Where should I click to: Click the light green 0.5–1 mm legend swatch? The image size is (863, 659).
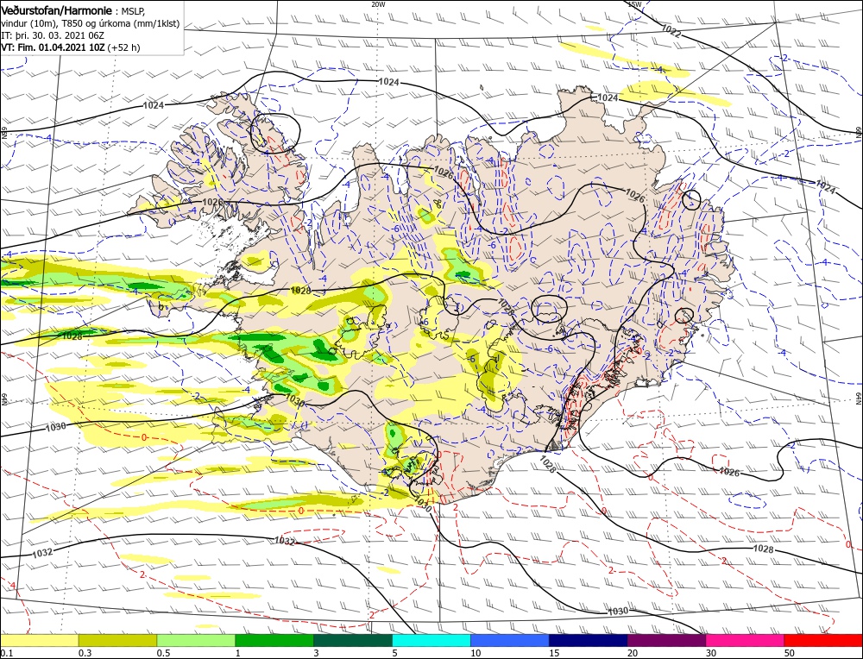196,640
